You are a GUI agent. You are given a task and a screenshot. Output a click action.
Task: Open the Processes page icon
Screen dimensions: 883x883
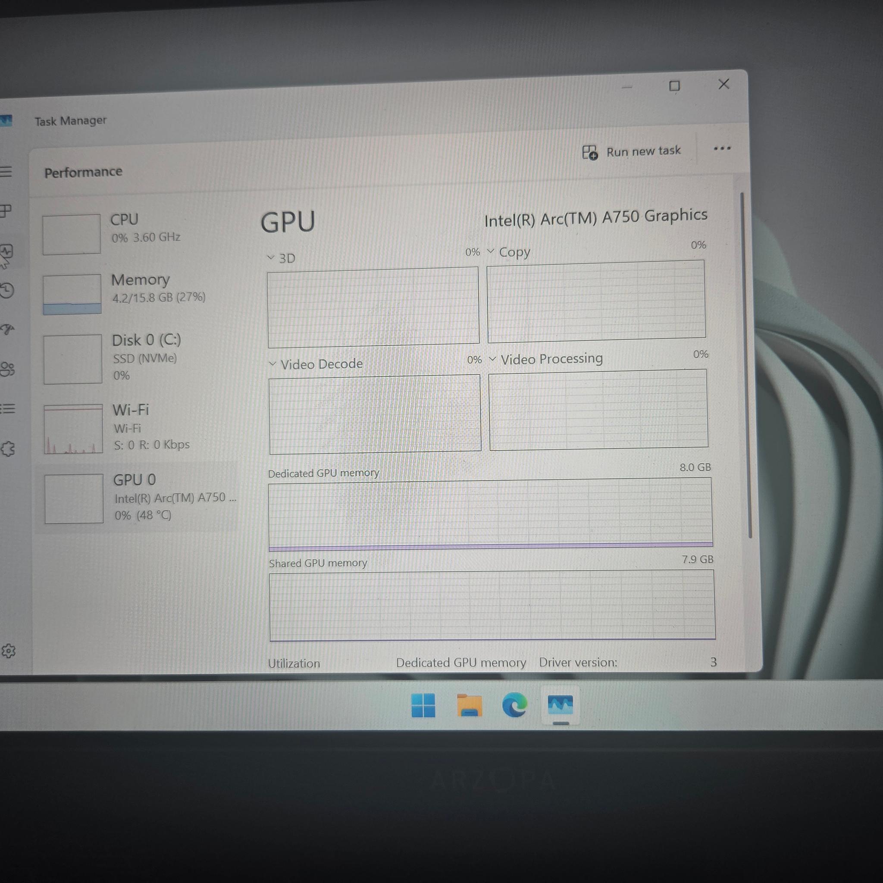point(6,211)
